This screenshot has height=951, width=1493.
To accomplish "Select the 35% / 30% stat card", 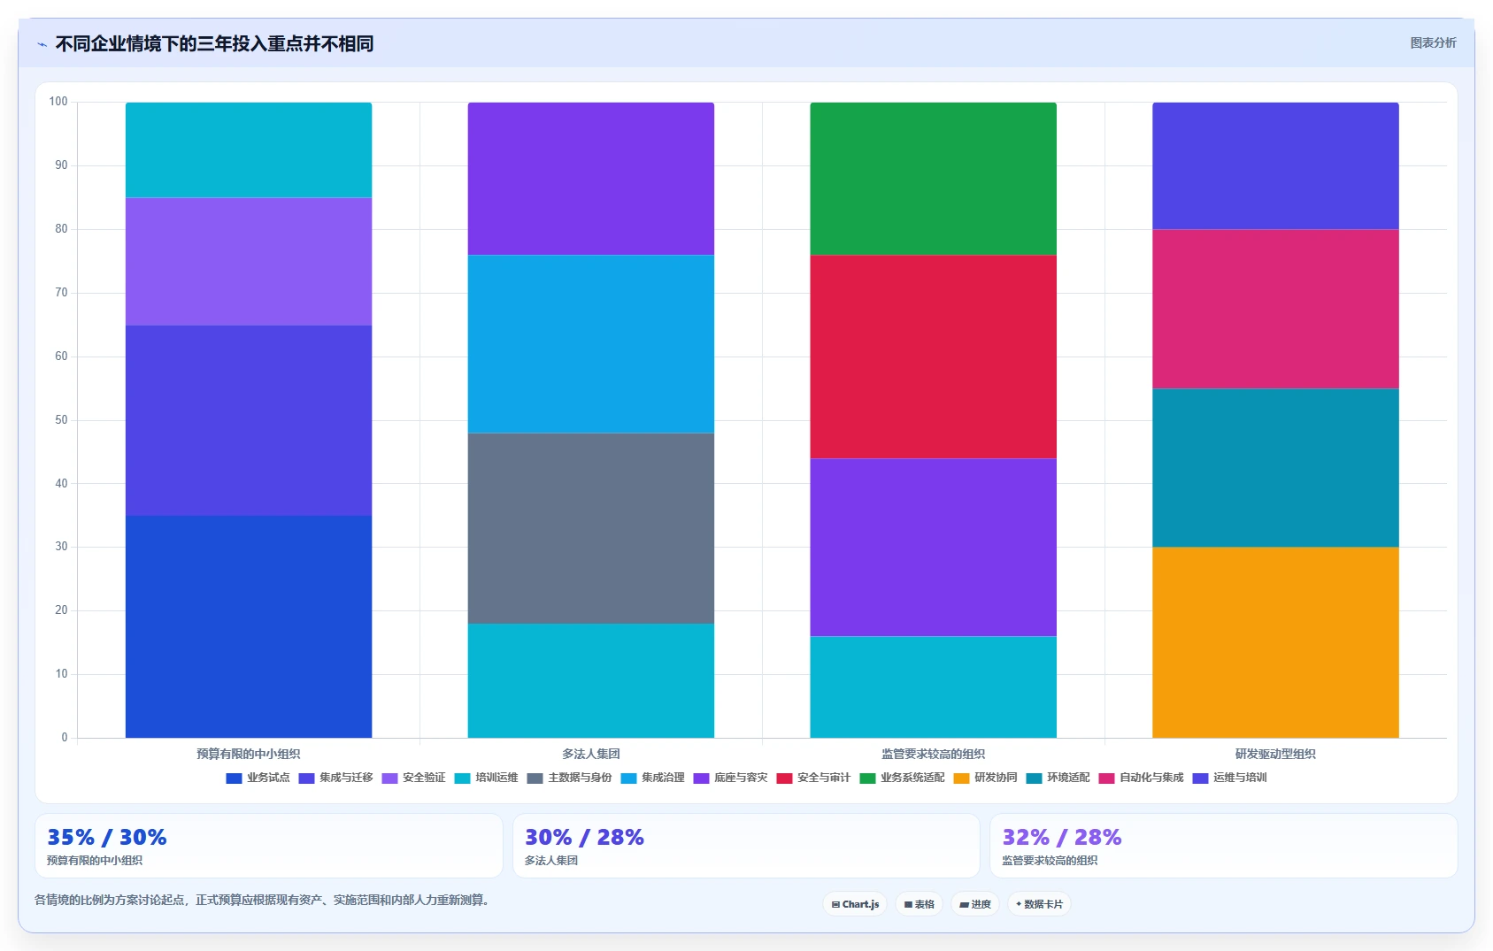I will point(268,846).
